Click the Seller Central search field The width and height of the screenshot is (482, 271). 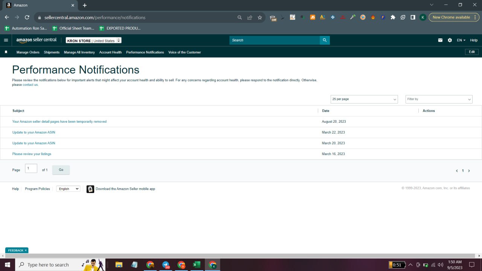[x=275, y=40]
